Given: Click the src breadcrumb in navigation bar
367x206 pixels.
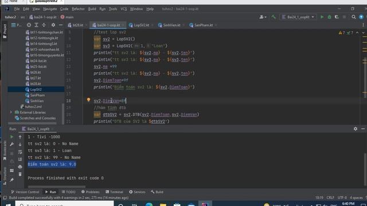Looking at the screenshot, I should pyautogui.click(x=22, y=17).
